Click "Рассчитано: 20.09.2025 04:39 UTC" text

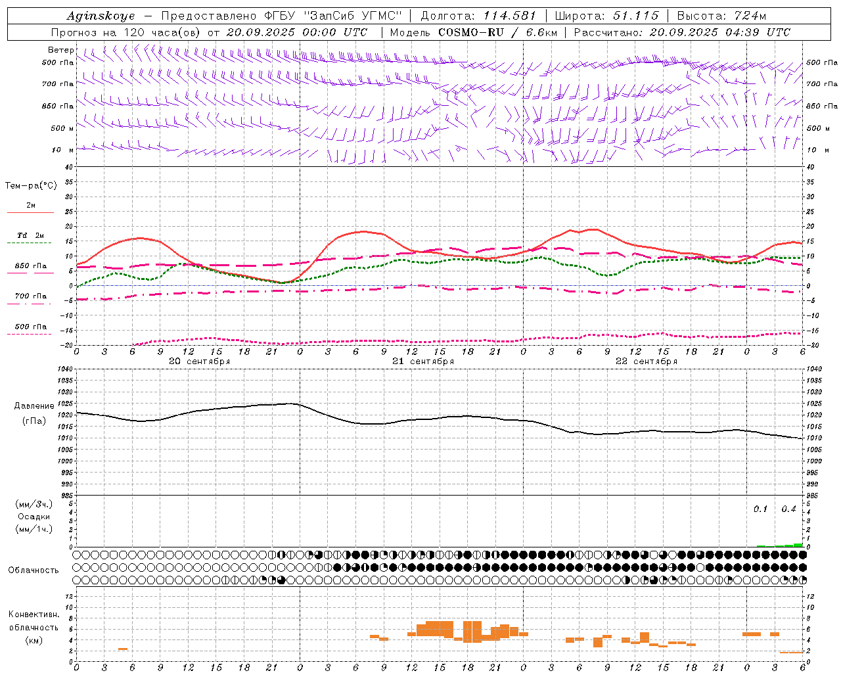(682, 32)
